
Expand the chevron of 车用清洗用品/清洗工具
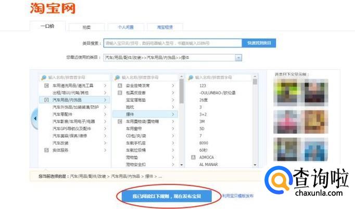click(105, 85)
